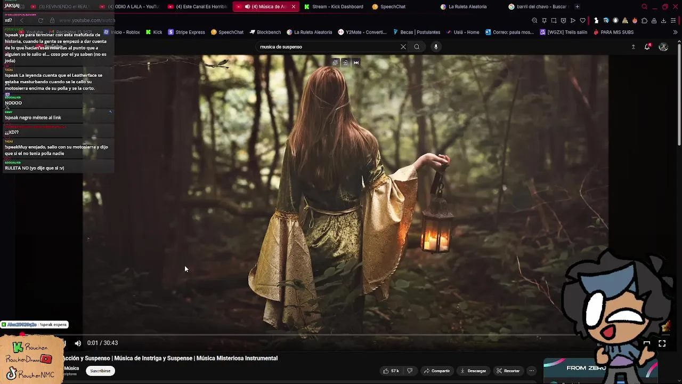Click the next video button in player overlay
This screenshot has width=682, height=384.
pos(356,62)
